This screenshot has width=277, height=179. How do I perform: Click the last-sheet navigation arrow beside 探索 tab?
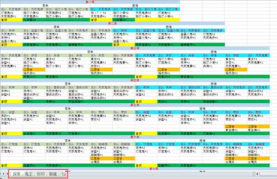7,174
